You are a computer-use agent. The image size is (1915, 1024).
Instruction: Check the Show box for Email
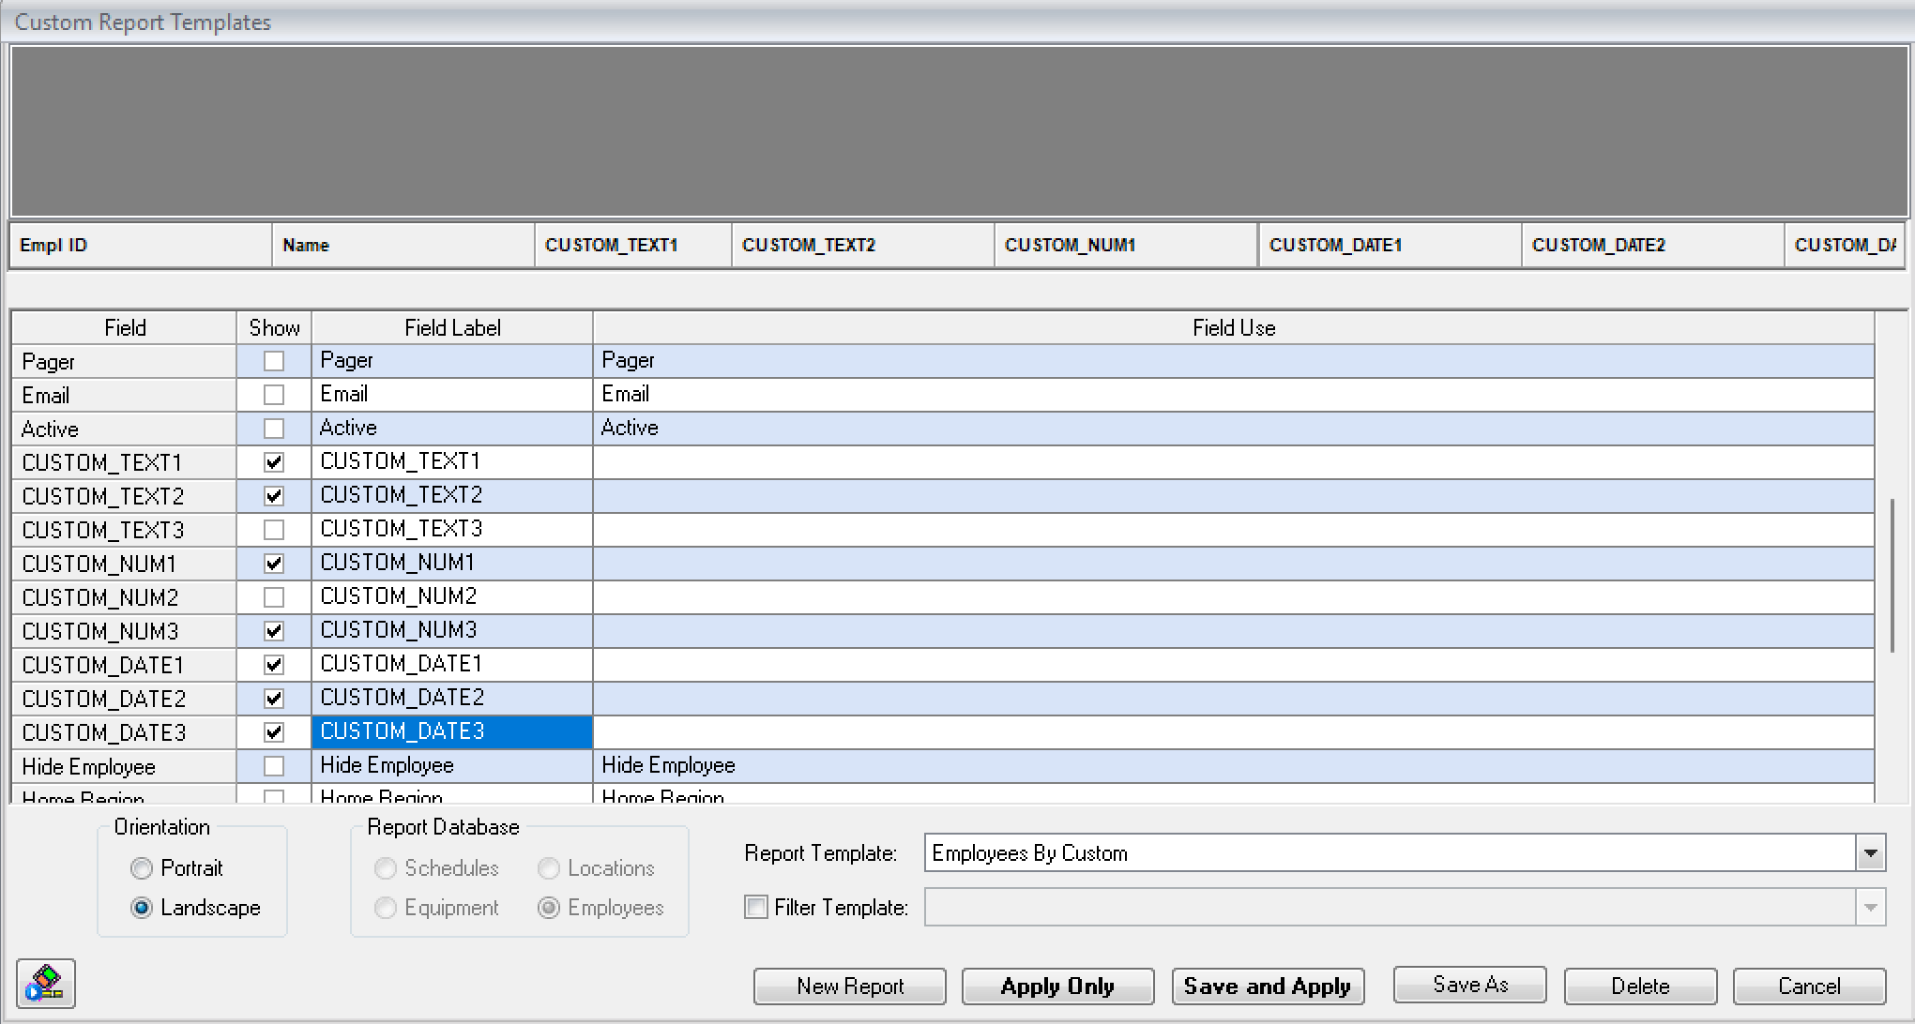pos(274,395)
